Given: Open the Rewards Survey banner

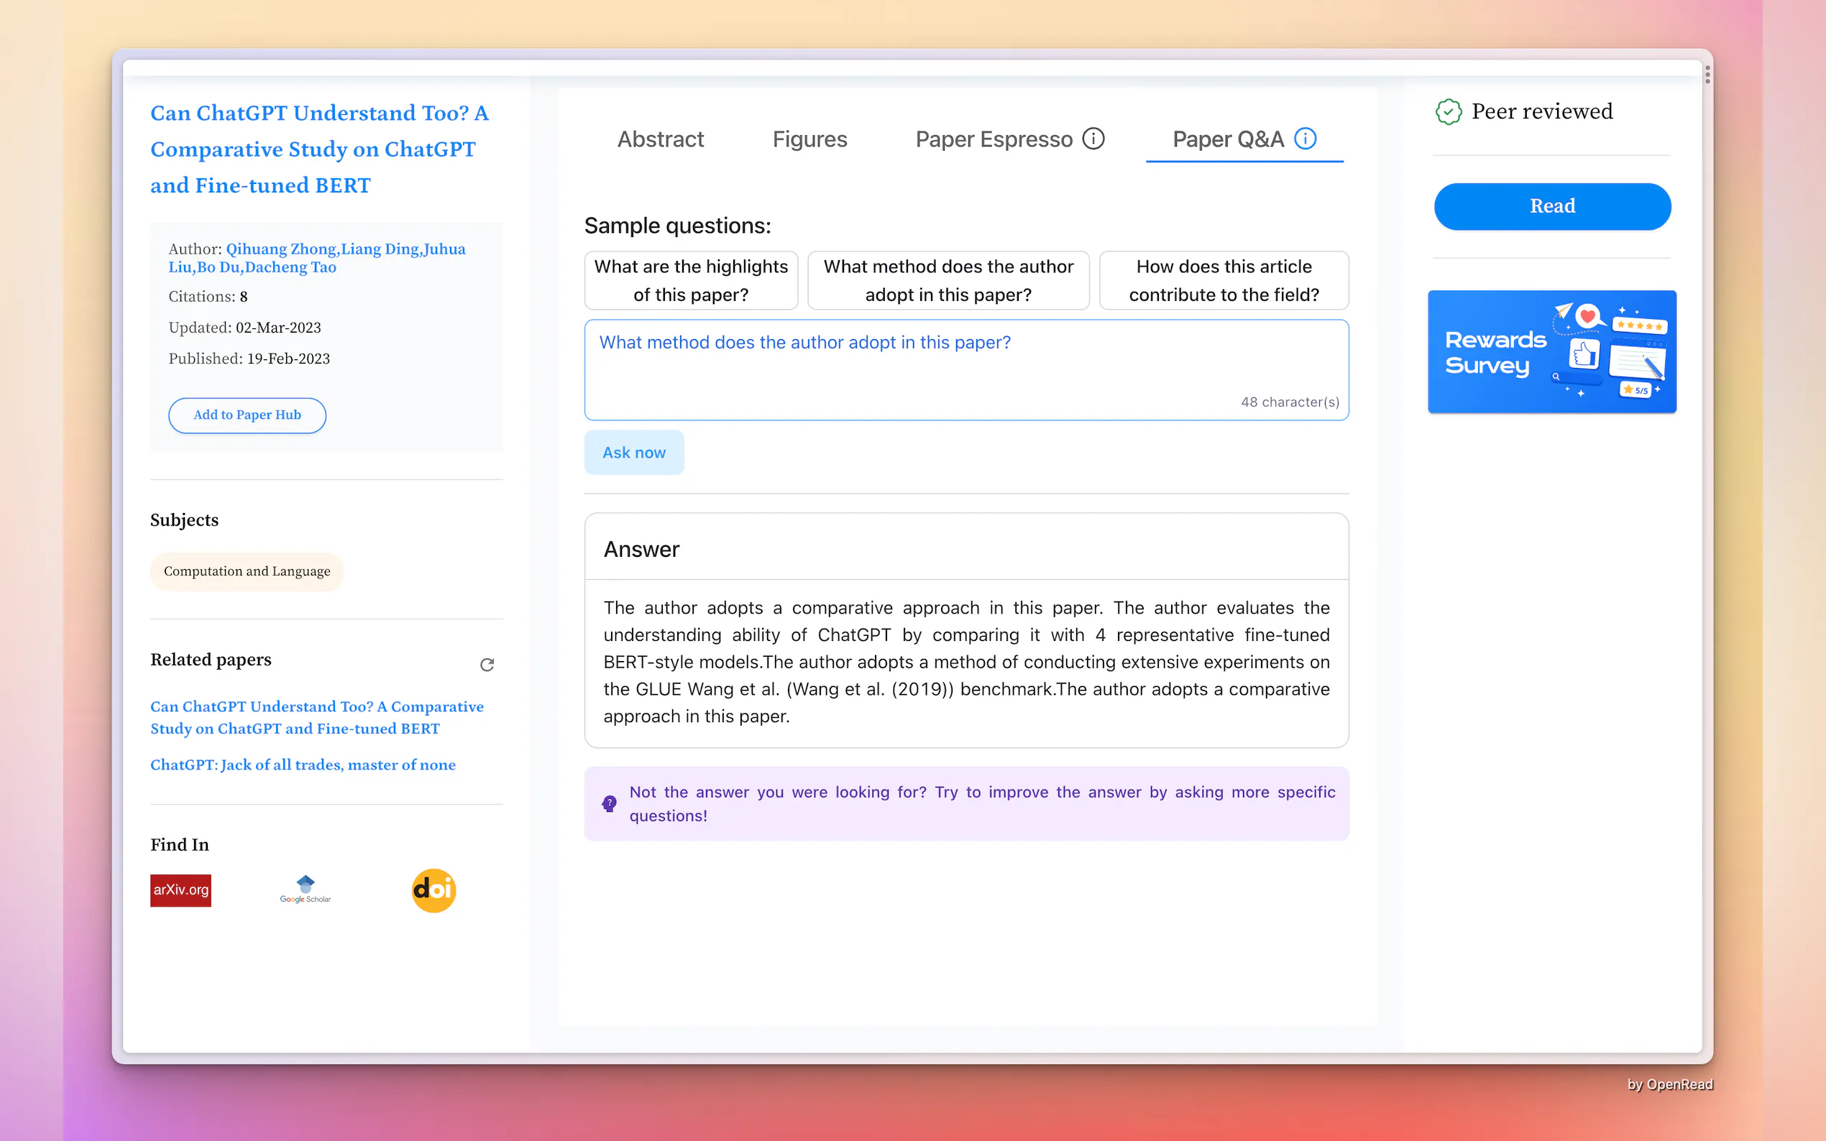Looking at the screenshot, I should [x=1551, y=351].
